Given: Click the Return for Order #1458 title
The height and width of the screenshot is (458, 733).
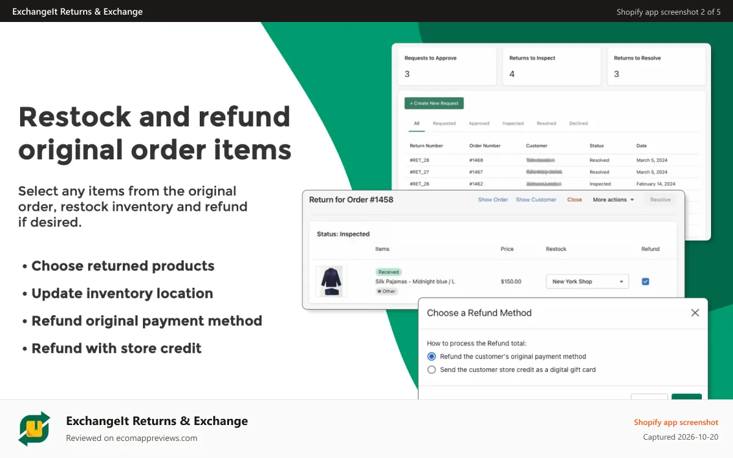Looking at the screenshot, I should 351,200.
